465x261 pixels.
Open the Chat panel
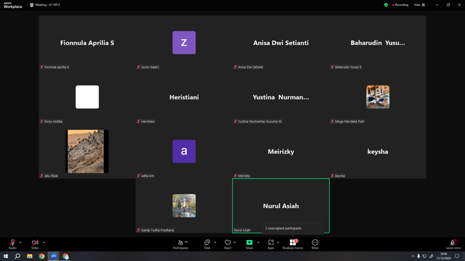207,244
